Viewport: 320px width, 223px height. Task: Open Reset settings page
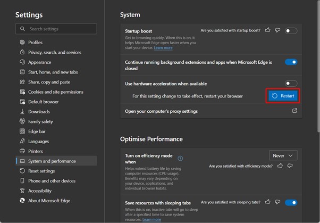[56, 171]
